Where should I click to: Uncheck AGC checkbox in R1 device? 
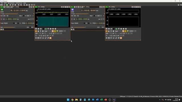click(x=100, y=27)
